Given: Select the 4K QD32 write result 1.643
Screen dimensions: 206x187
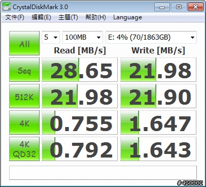Looking at the screenshot, I should (158, 149).
